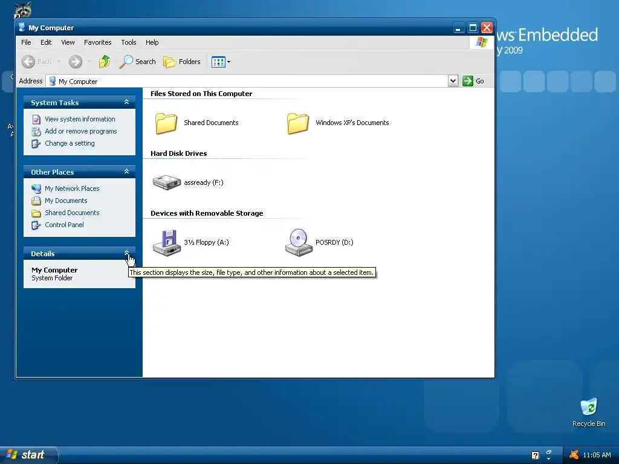
Task: Open the View menu
Action: pyautogui.click(x=68, y=42)
